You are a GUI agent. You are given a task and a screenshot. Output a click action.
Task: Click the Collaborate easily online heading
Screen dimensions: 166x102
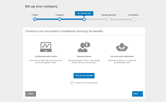46,56
